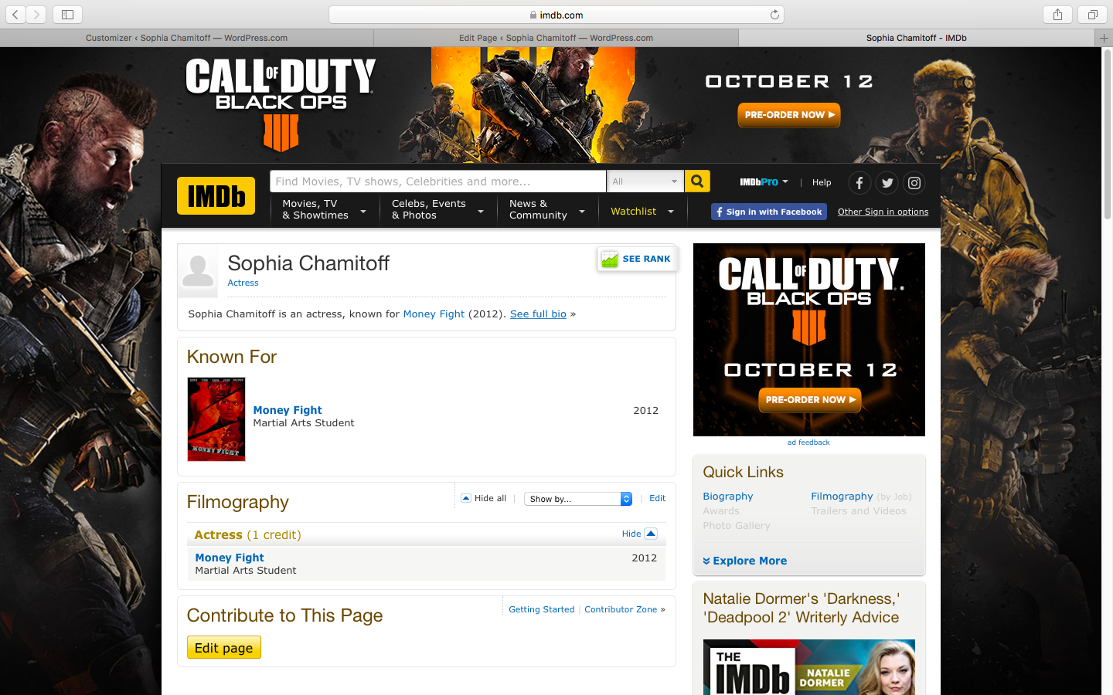This screenshot has height=695, width=1113.
Task: Open IMDb's Instagram page icon
Action: 914,183
